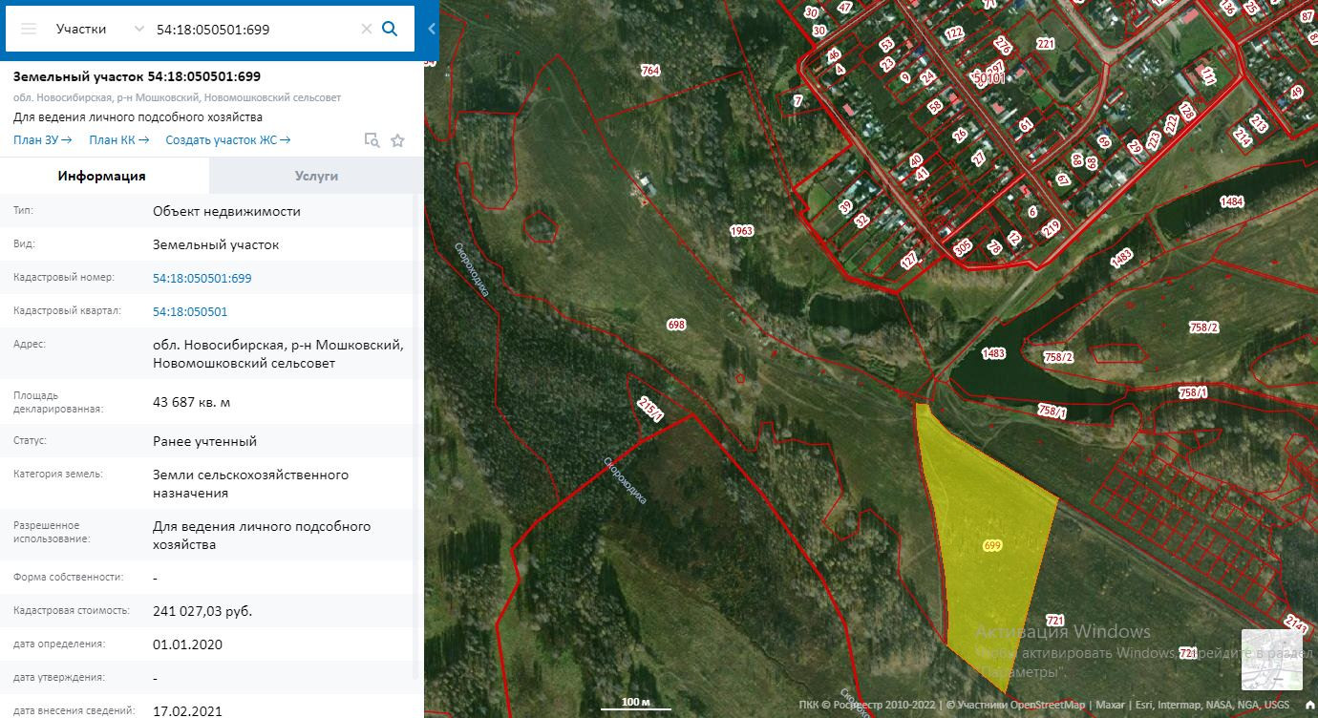Click the date value 17.02.2021

click(187, 710)
